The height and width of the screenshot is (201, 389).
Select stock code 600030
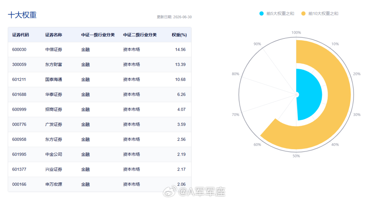[x=19, y=50]
